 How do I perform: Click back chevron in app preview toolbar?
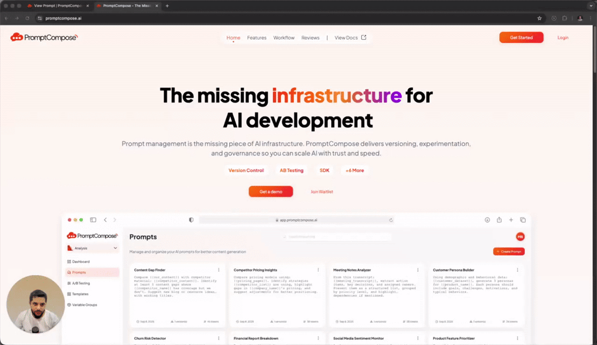point(106,220)
